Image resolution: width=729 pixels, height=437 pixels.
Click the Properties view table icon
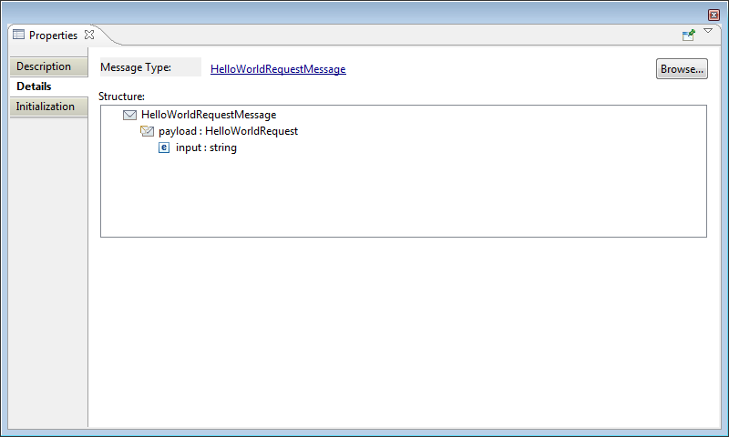[18, 36]
